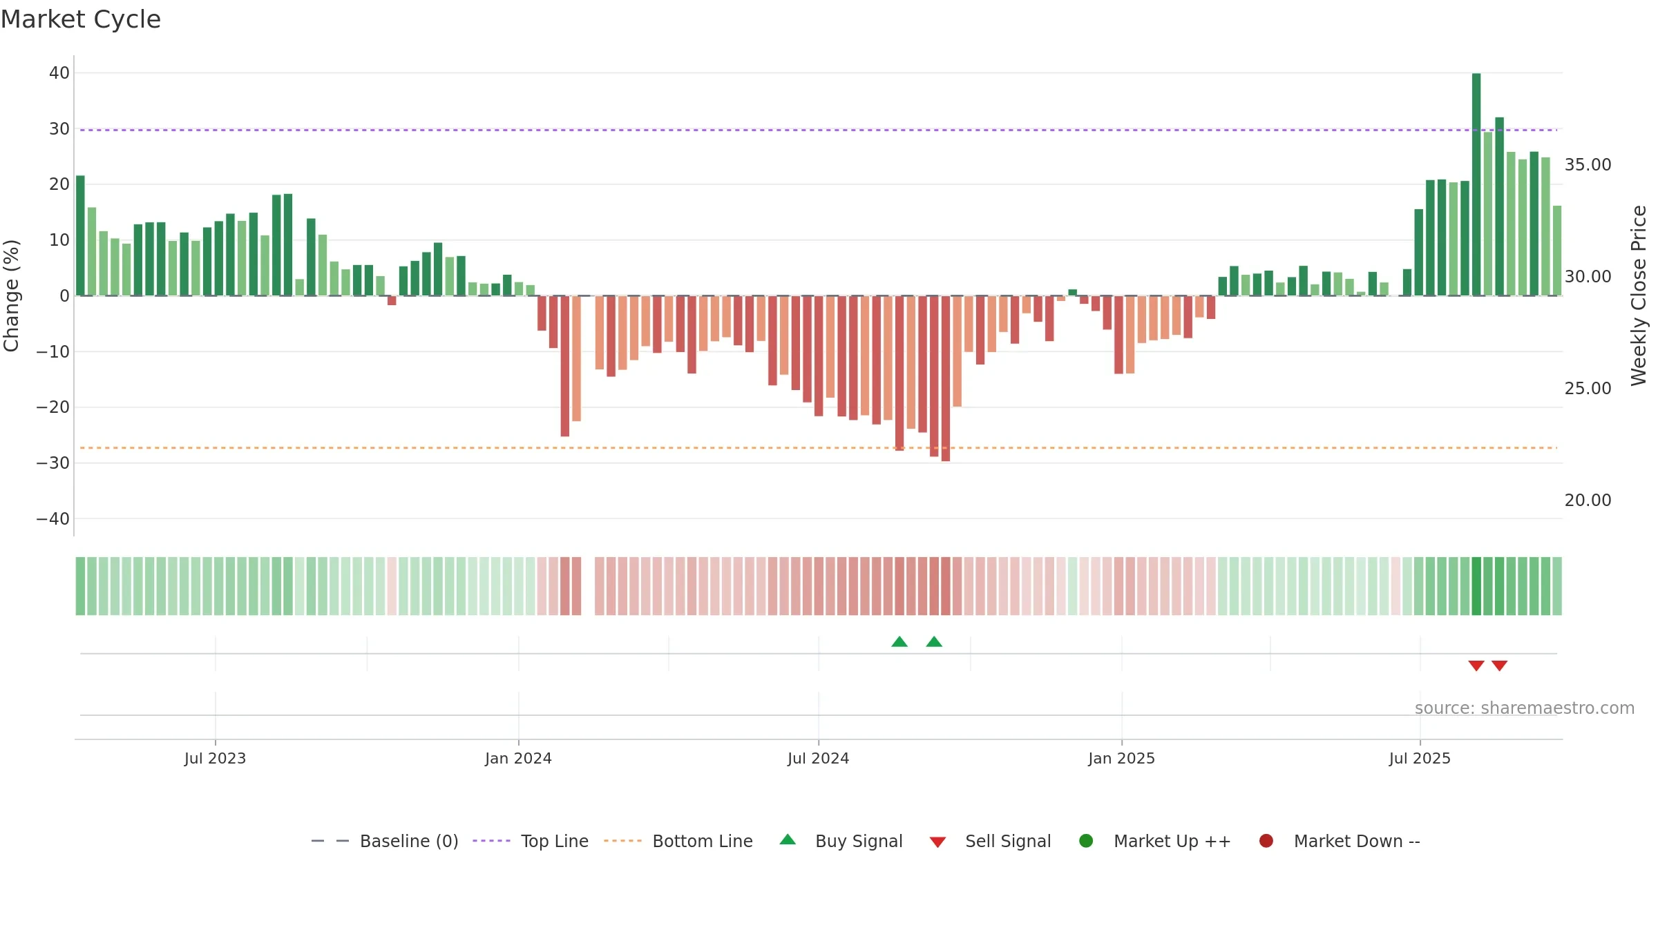The image size is (1658, 932).
Task: Click the 20.00 price axis label
Action: (x=1588, y=501)
